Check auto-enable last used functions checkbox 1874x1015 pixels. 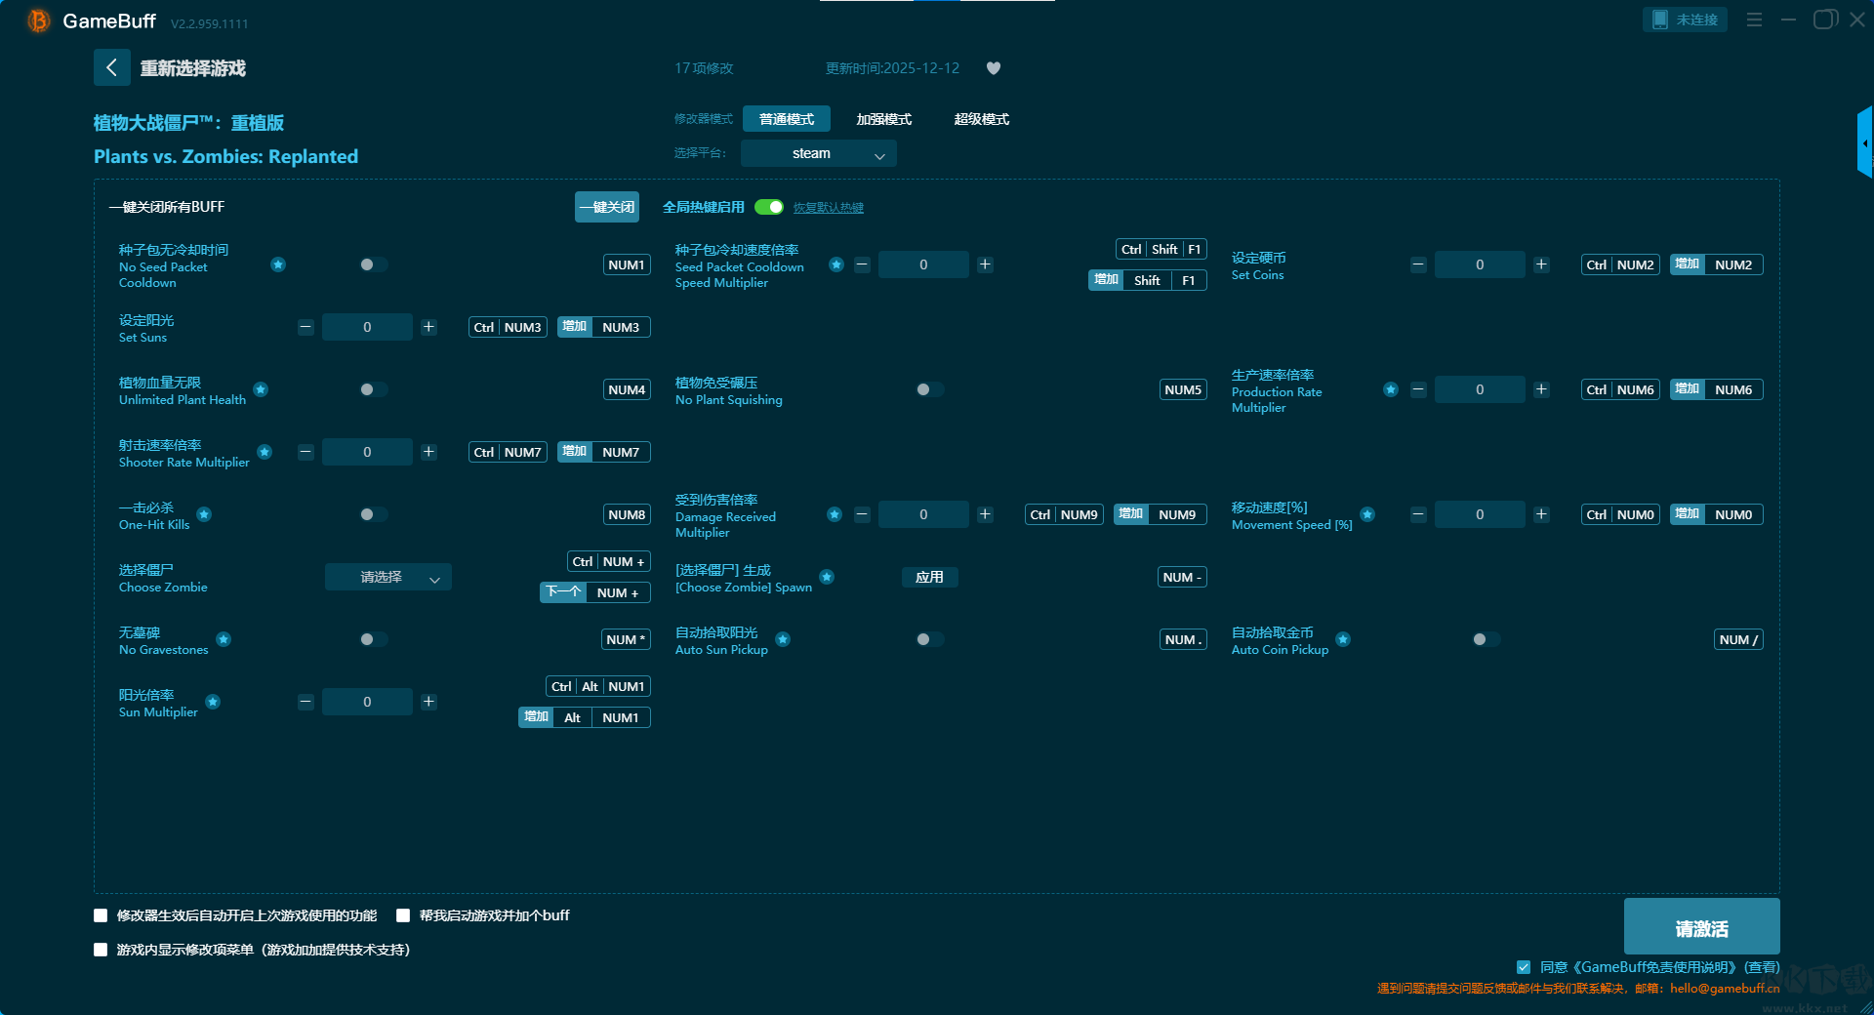click(x=101, y=915)
